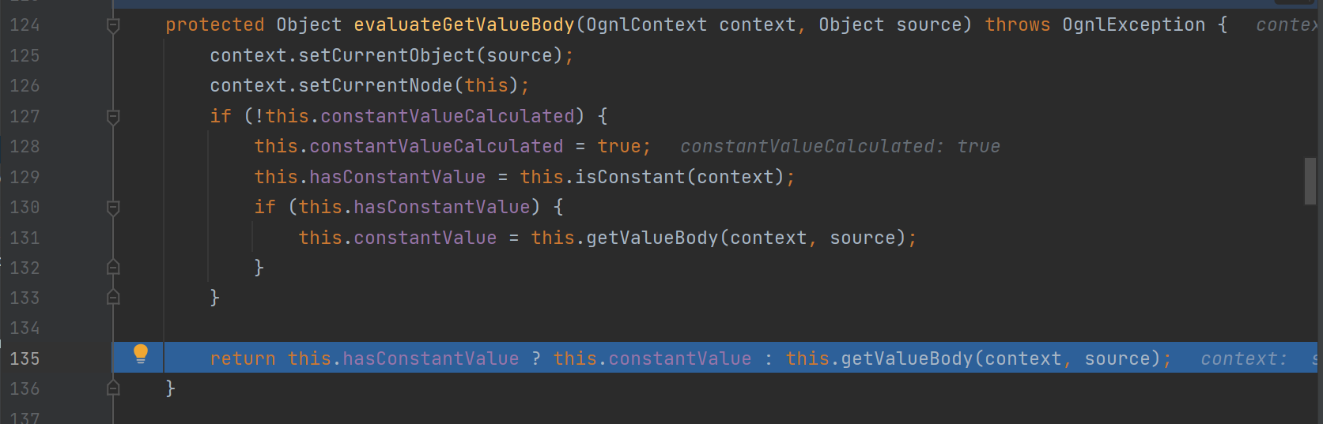Click the evaluateGetValueBody method name
Viewport: 1323px width, 424px height.
[463, 25]
